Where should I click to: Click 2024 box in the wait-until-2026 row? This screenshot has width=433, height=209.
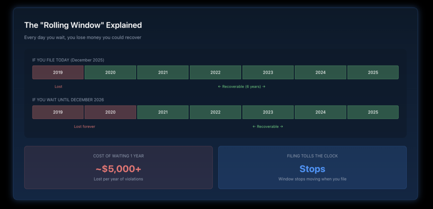coord(321,112)
